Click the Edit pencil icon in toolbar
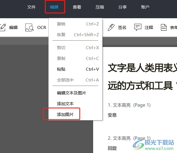Image resolution: width=177 pixels, height=153 pixels. pyautogui.click(x=3, y=27)
